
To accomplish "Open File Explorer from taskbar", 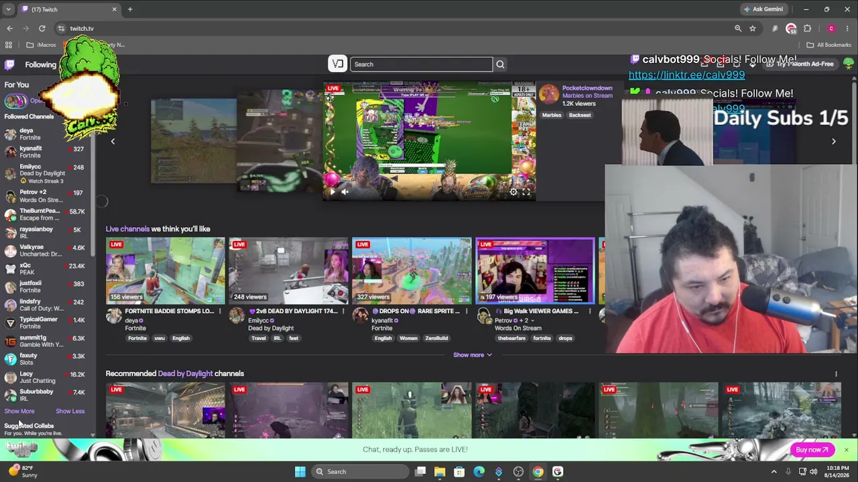I will pyautogui.click(x=440, y=471).
